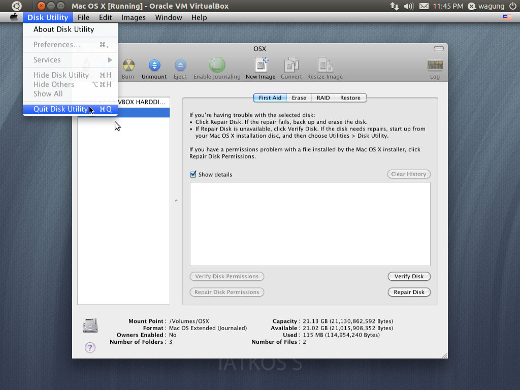520x390 pixels.
Task: Open the Window menu
Action: point(169,17)
